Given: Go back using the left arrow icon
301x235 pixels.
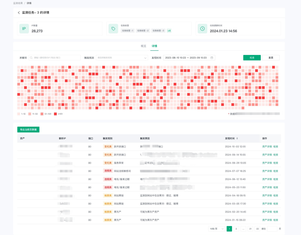Looking at the screenshot, I should click(x=19, y=13).
